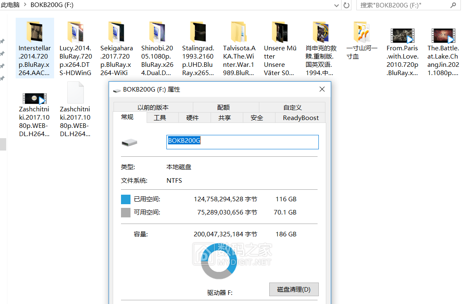Select the 一寸山河一寸血 folder icon
The image size is (465, 304).
tap(362, 32)
